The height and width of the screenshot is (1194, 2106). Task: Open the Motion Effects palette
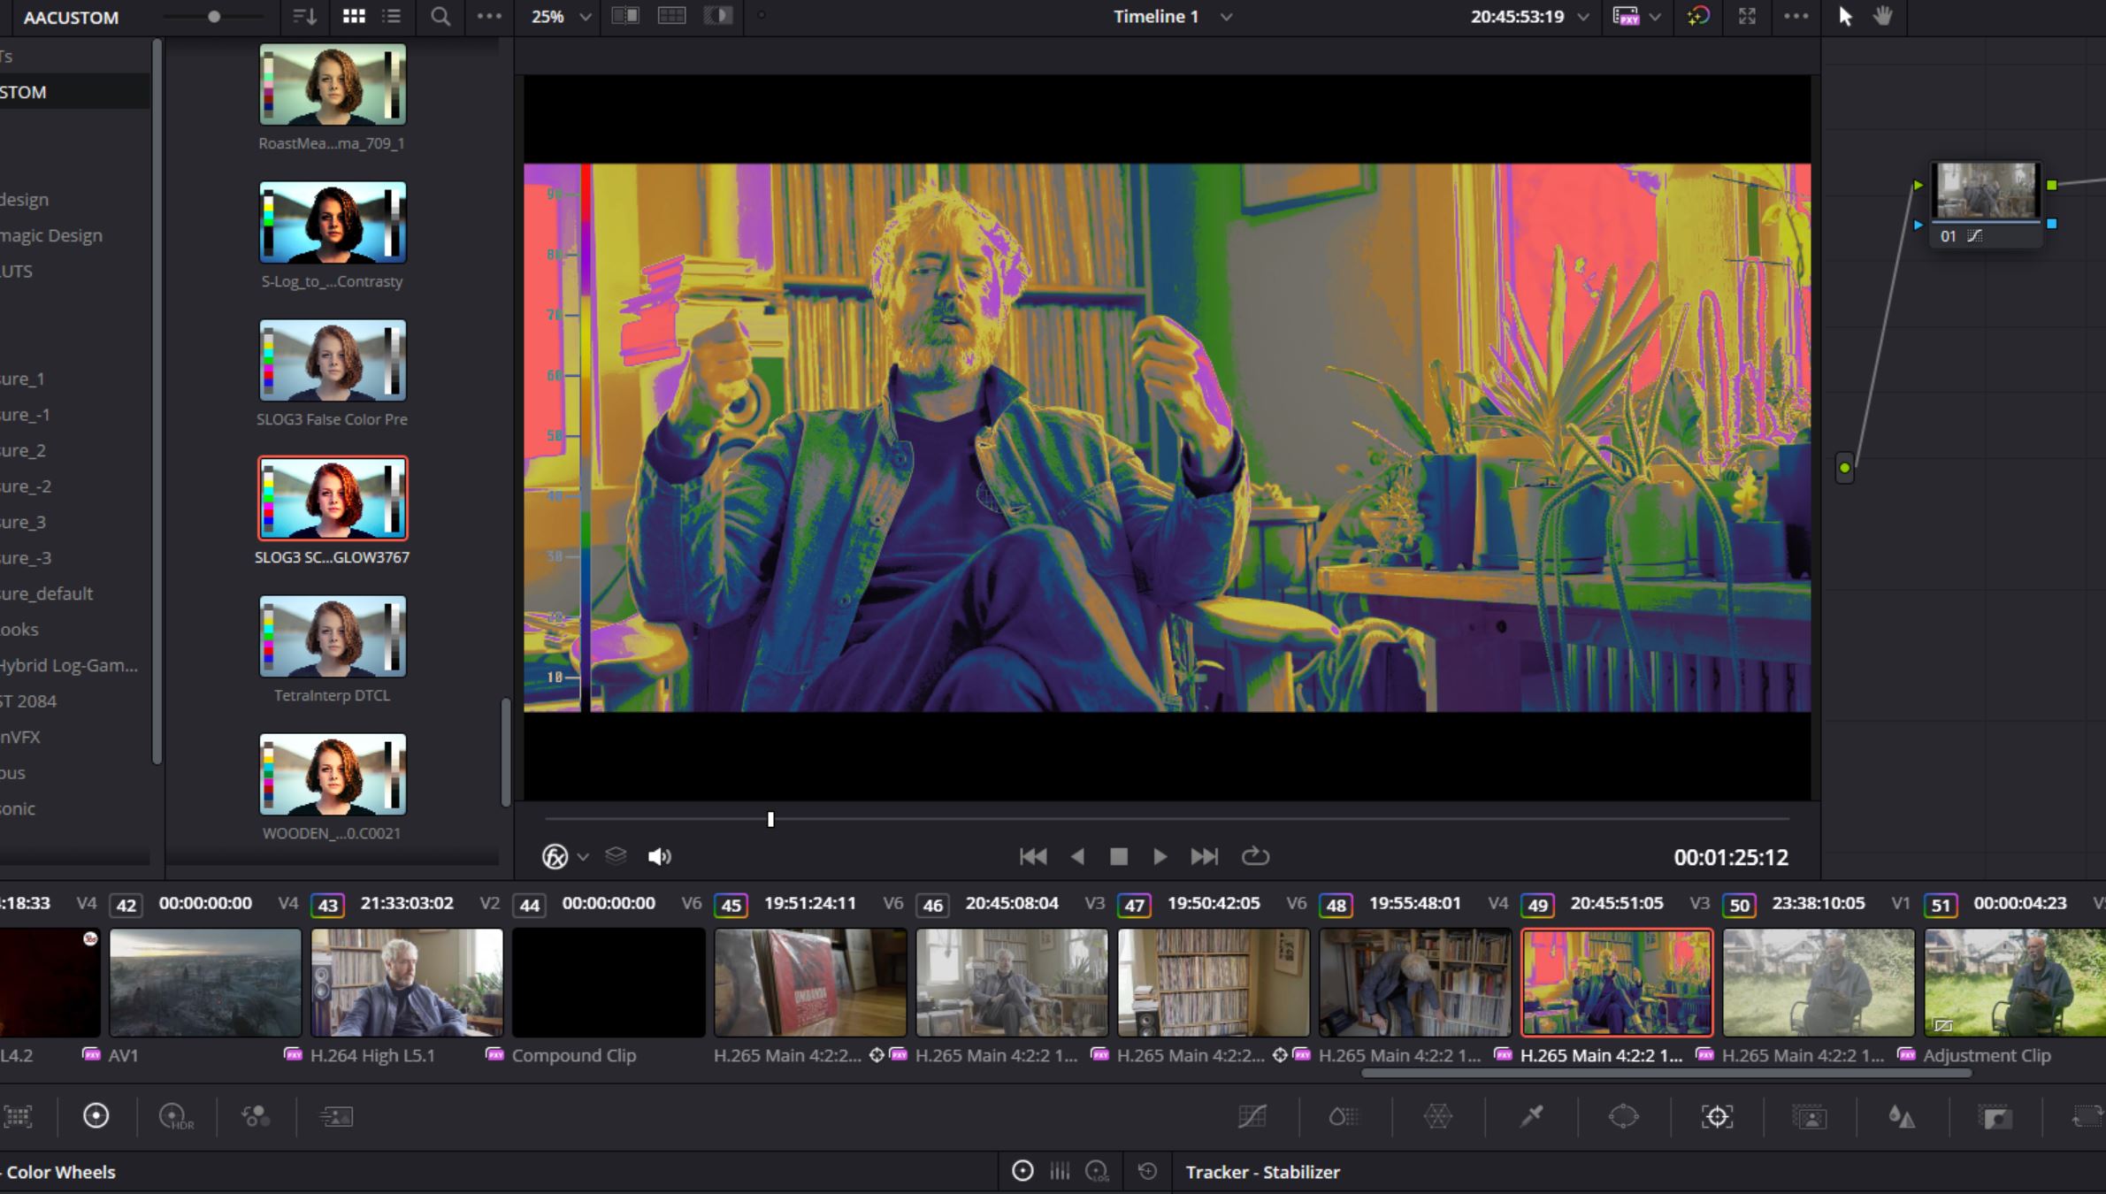[x=336, y=1116]
